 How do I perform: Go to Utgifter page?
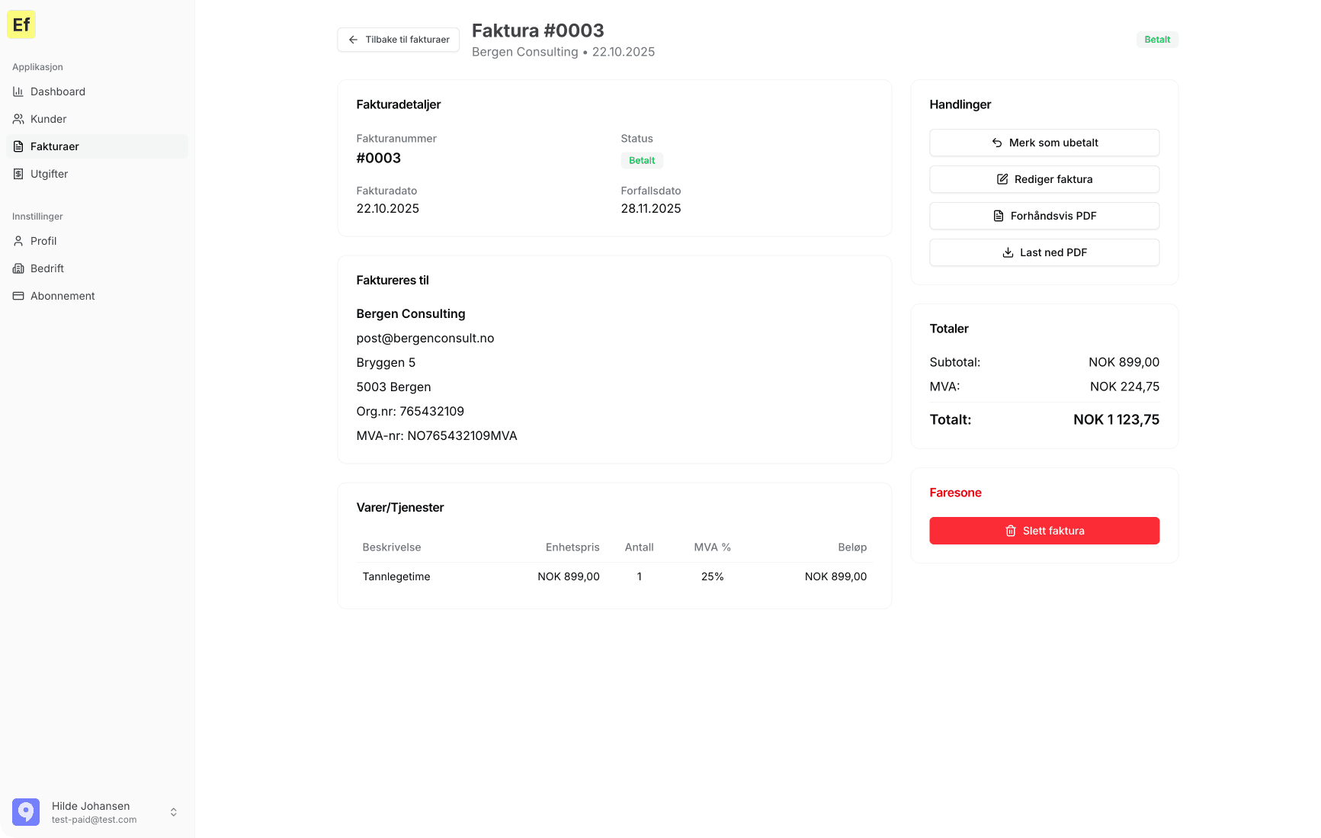[50, 174]
